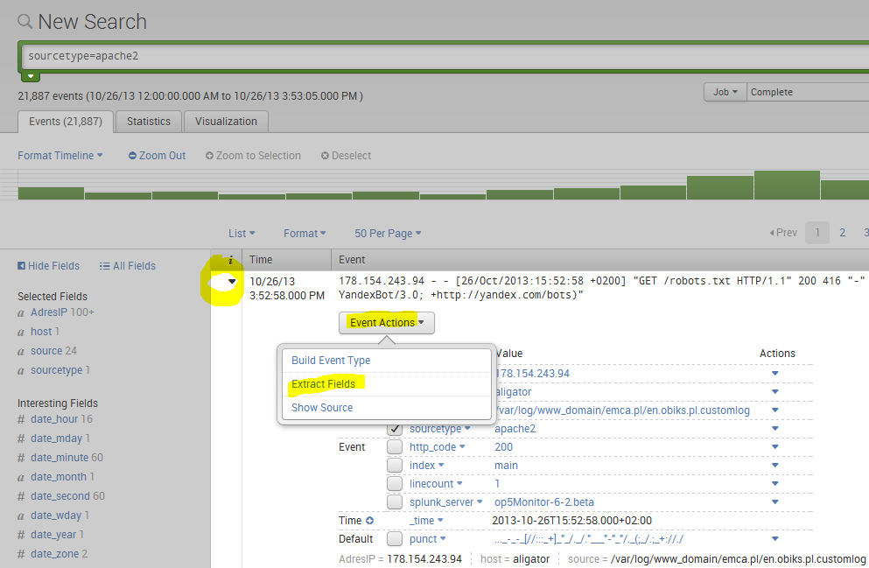Click the Hide Fields icon
Screen dimensions: 869x568
(22, 266)
